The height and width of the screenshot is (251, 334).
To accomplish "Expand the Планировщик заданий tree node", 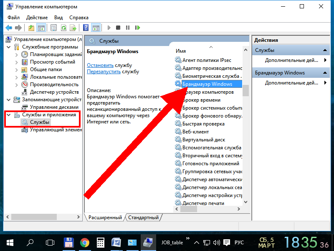I will (x=16, y=54).
